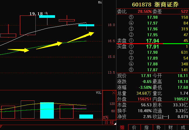Select the sell price 17.94 row

coord(152,41)
